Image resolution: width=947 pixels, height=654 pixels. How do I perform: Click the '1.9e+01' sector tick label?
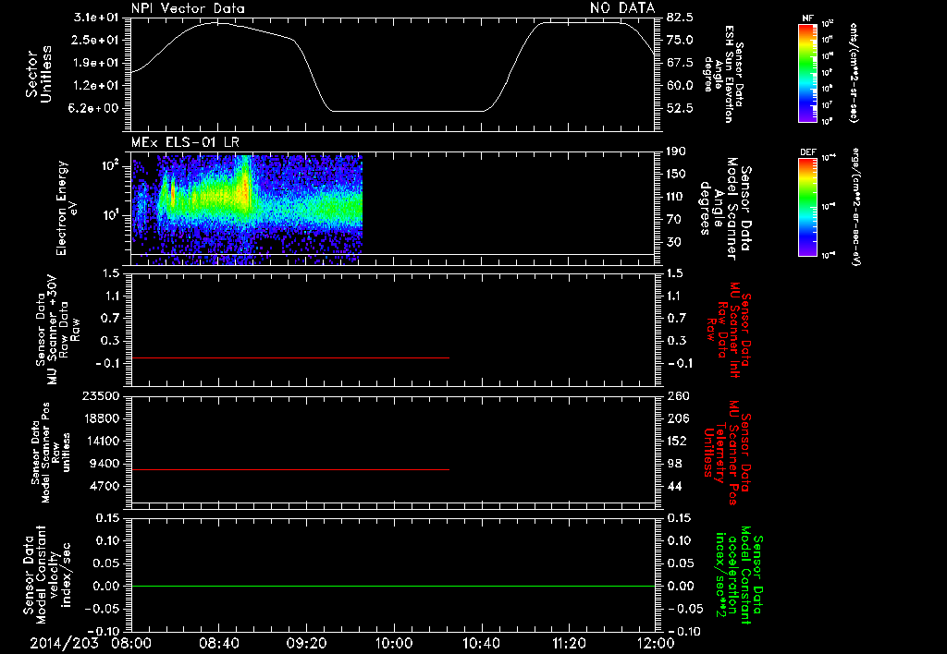[x=96, y=63]
